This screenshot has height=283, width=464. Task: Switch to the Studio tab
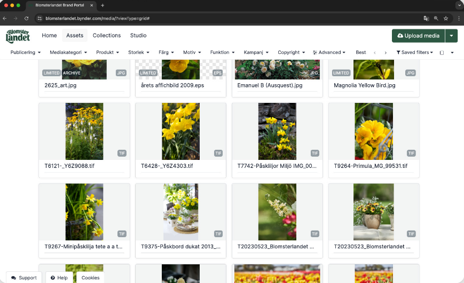138,36
